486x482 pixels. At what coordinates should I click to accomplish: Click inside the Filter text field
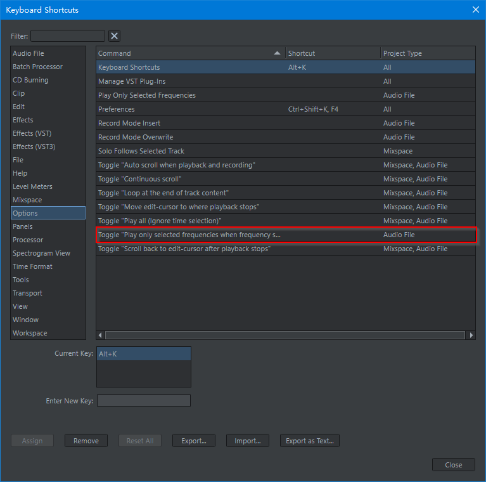68,36
